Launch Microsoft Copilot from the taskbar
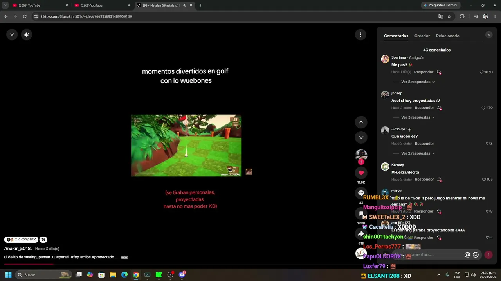The height and width of the screenshot is (281, 501). tap(90, 275)
